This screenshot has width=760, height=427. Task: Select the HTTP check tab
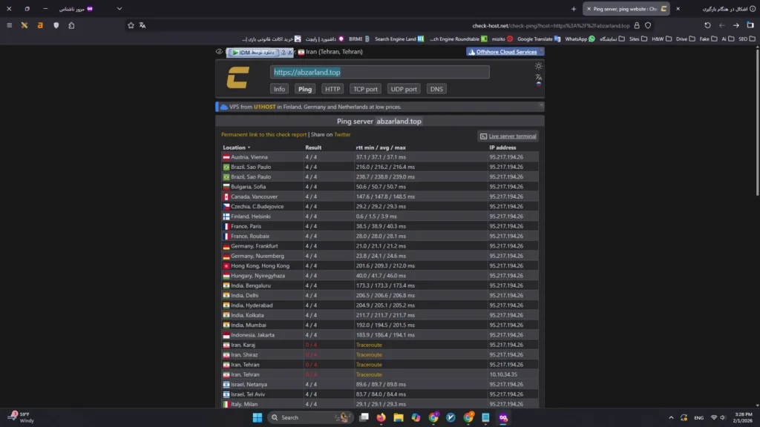(x=332, y=89)
